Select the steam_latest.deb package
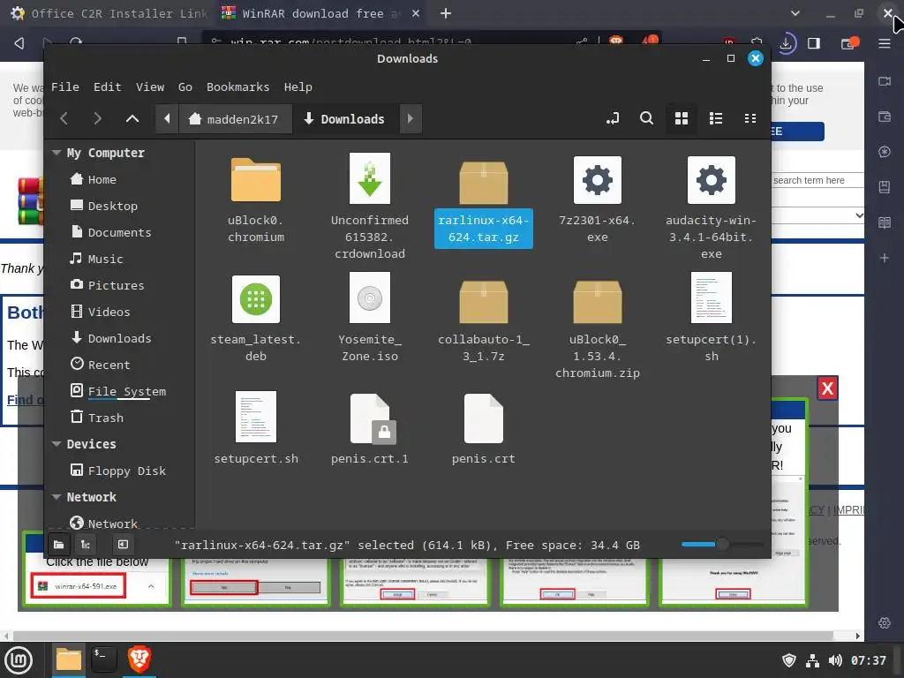This screenshot has height=678, width=904. click(256, 318)
